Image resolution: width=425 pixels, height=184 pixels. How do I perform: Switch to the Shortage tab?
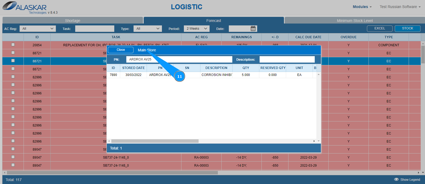(x=73, y=21)
